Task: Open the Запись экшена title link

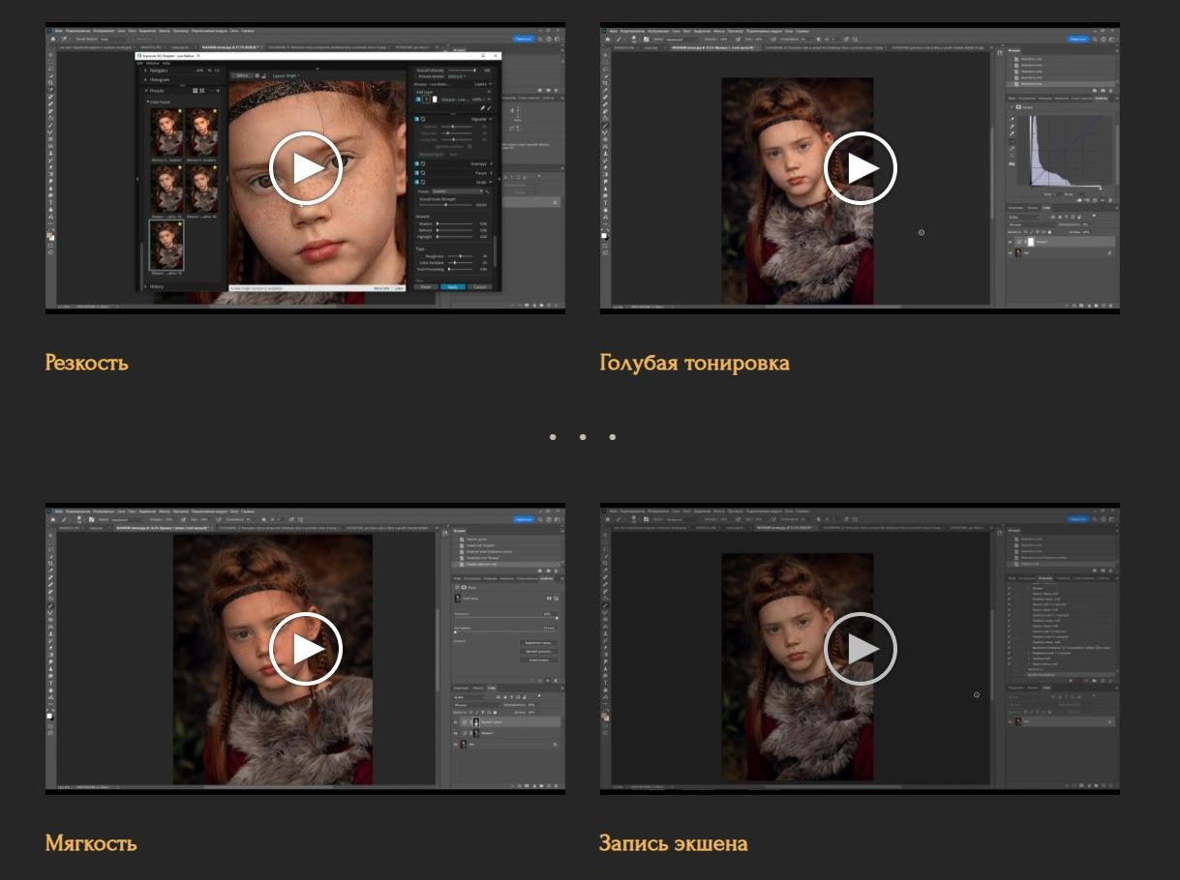Action: pos(674,843)
